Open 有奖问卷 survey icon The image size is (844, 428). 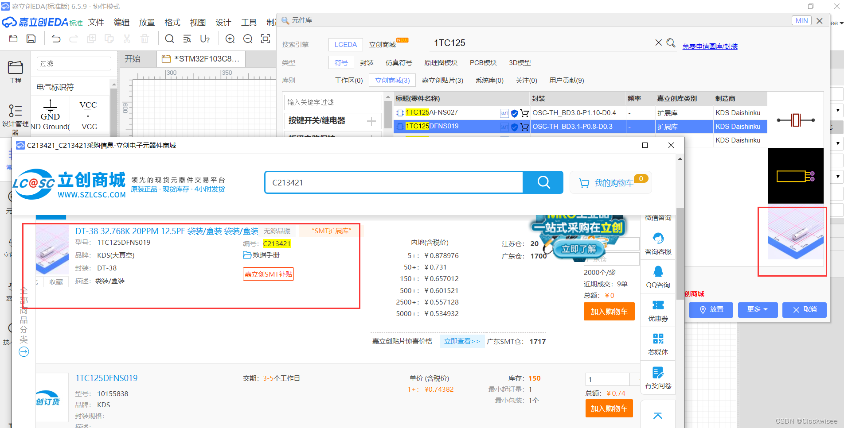[658, 378]
